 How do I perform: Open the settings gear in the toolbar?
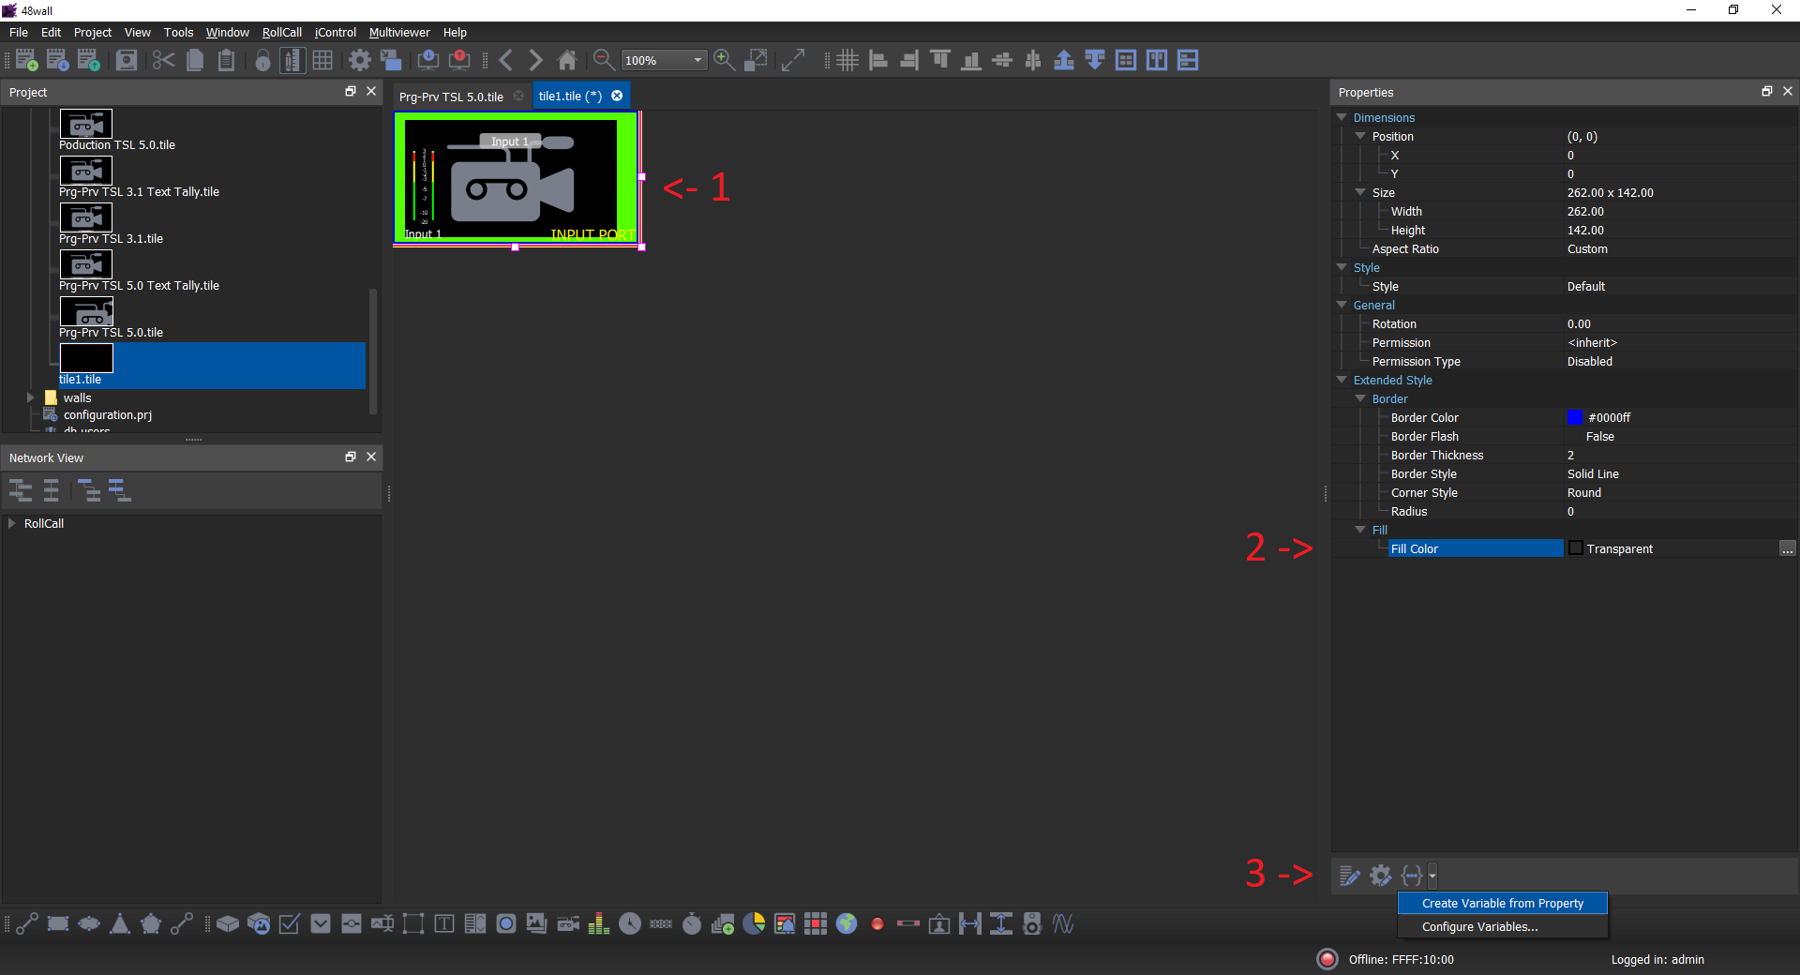[x=360, y=60]
